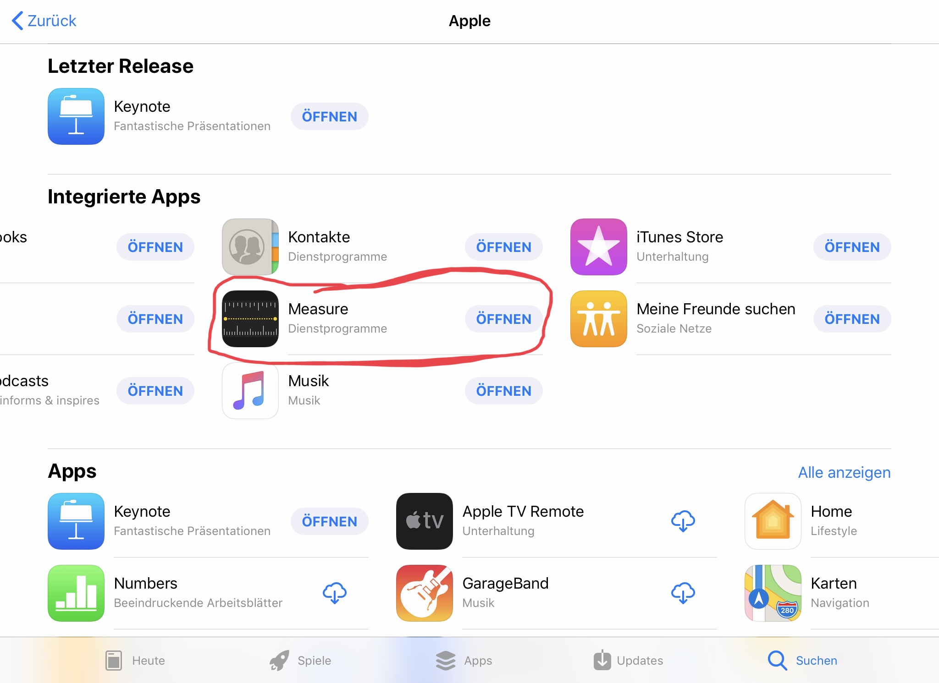Open the Karten maps icon
Image resolution: width=939 pixels, height=683 pixels.
pos(773,593)
